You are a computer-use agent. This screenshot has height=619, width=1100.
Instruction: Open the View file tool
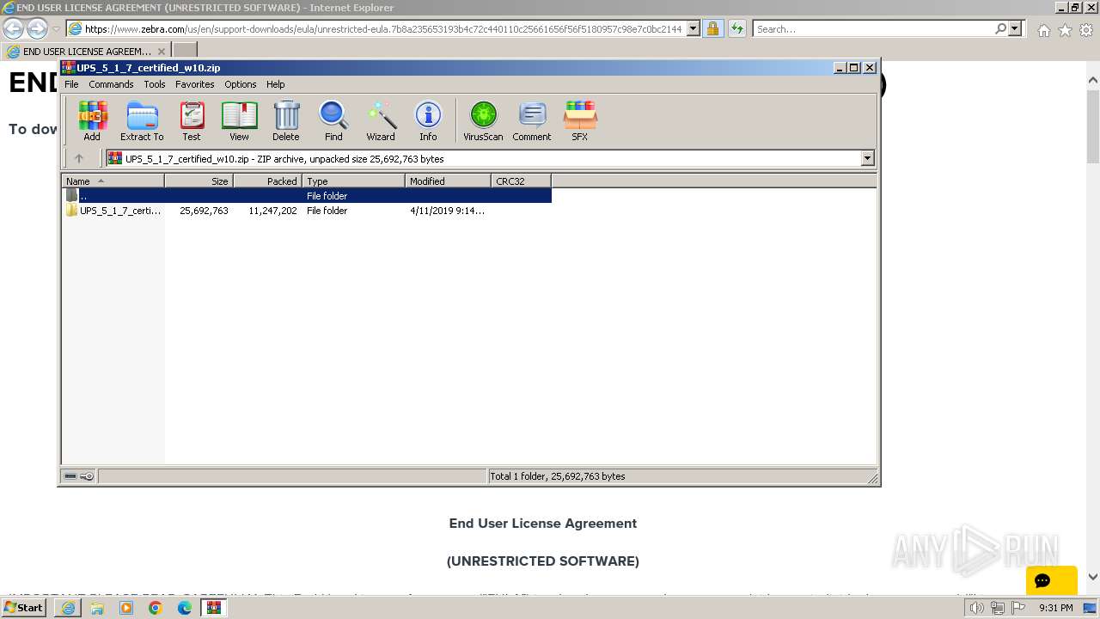[239, 120]
